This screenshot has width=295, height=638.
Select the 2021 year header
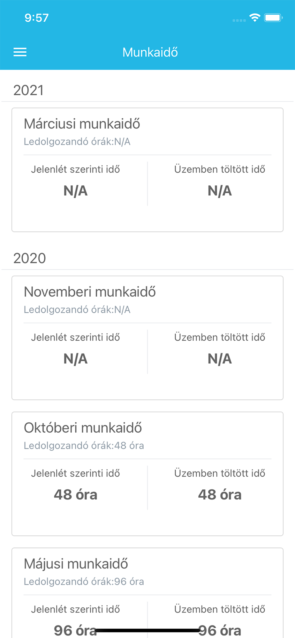click(28, 90)
